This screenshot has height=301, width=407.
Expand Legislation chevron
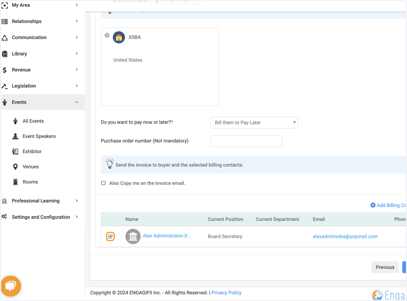click(77, 86)
